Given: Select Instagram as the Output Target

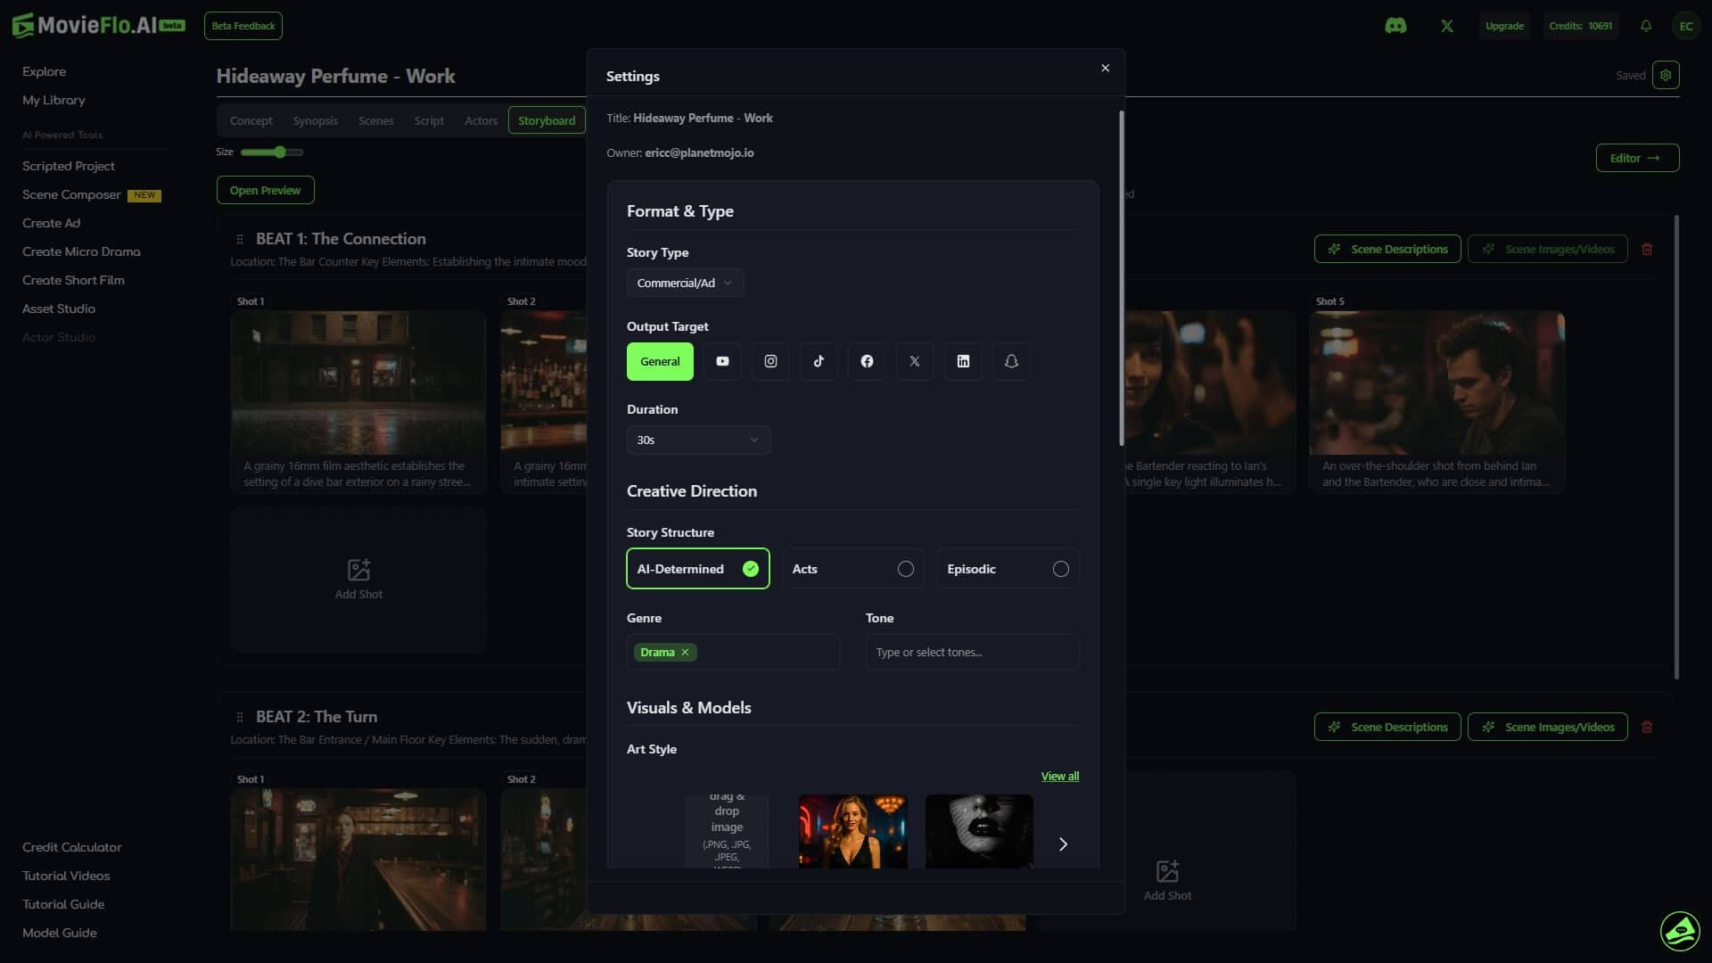Looking at the screenshot, I should (770, 361).
